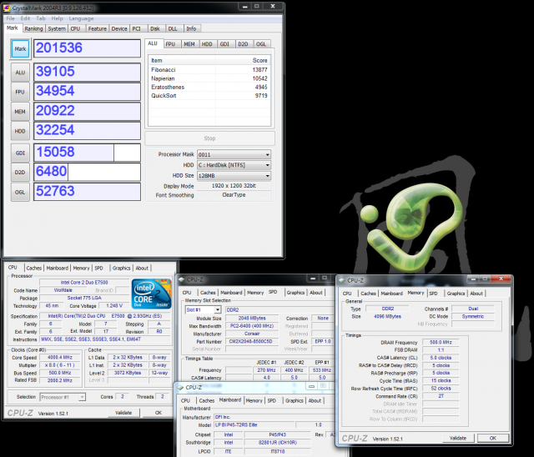Click OK in CPU-Z CPU window
The width and height of the screenshot is (534, 457).
159,413
